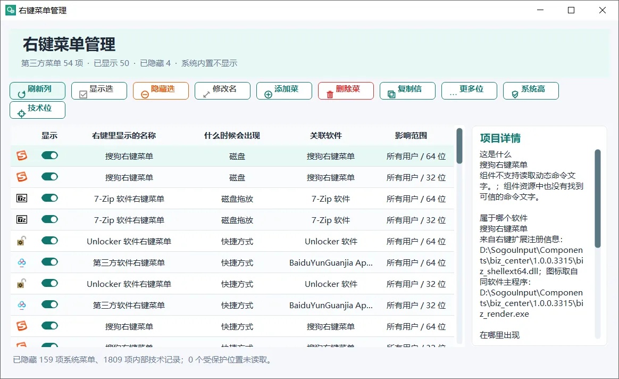This screenshot has width=619, height=379.
Task: Select 搜狗右键菜单 name in 磁盘 32 位 row
Action: (129, 178)
